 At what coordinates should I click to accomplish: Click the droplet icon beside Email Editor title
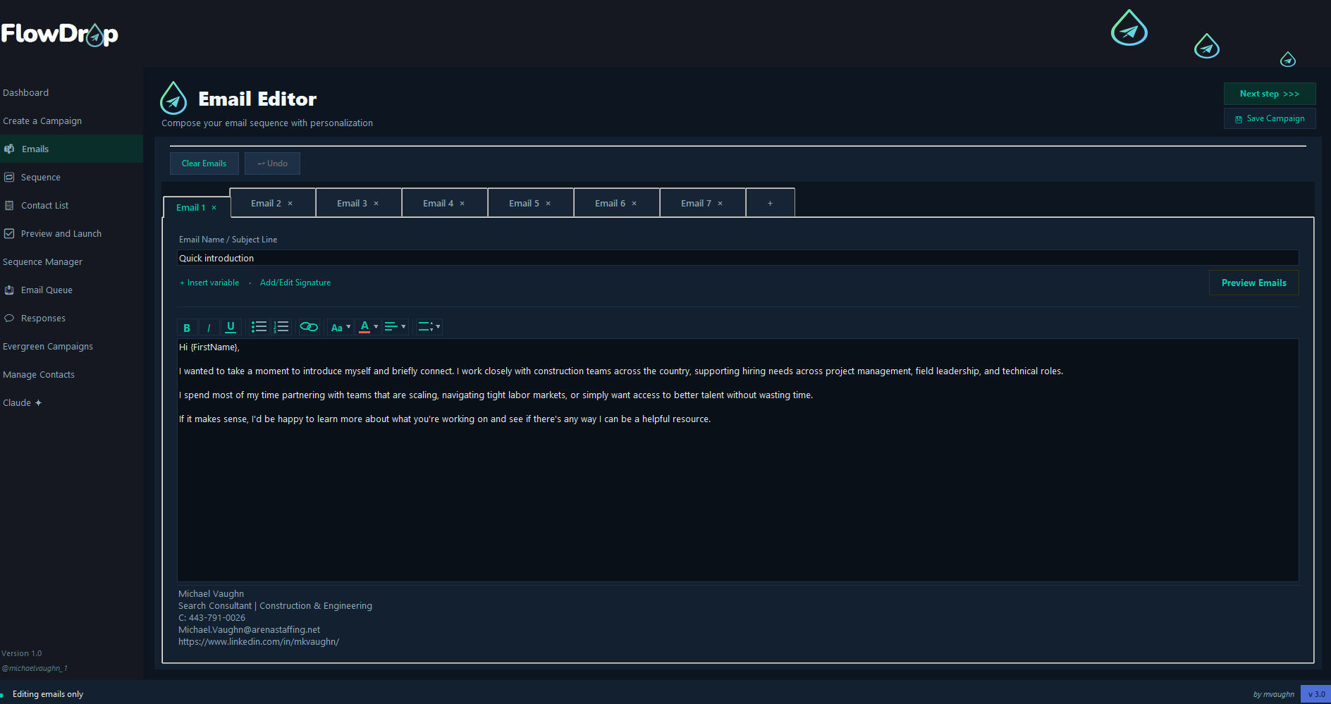click(173, 98)
